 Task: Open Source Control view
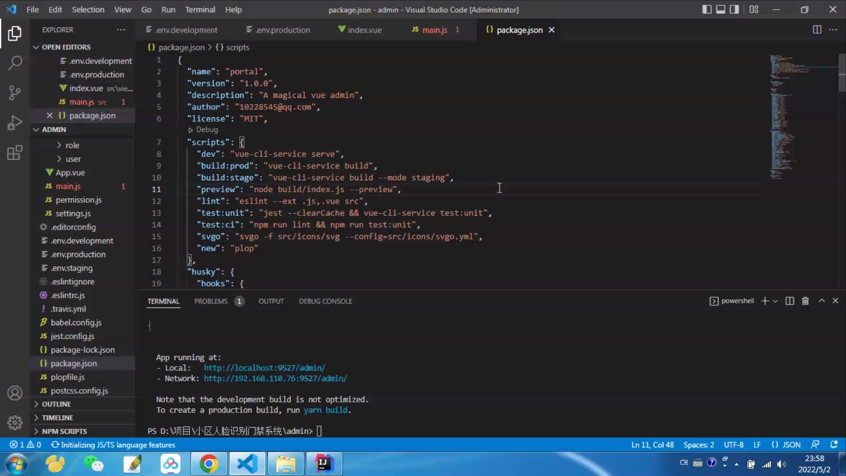[15, 93]
